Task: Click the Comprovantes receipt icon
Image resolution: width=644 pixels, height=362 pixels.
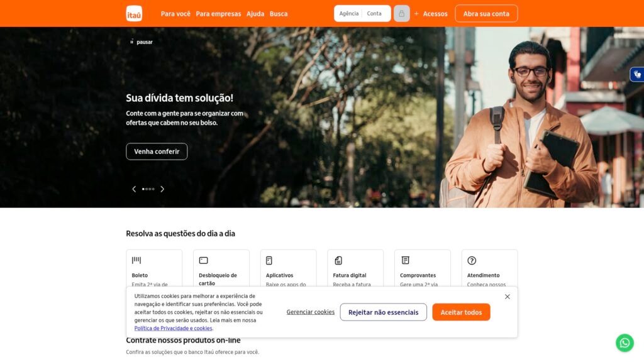Action: coord(405,260)
